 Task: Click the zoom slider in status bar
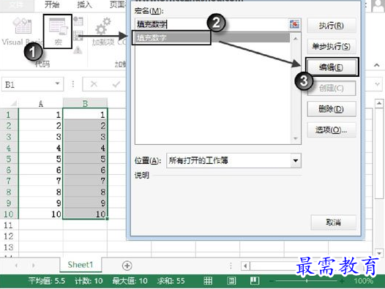(x=307, y=281)
